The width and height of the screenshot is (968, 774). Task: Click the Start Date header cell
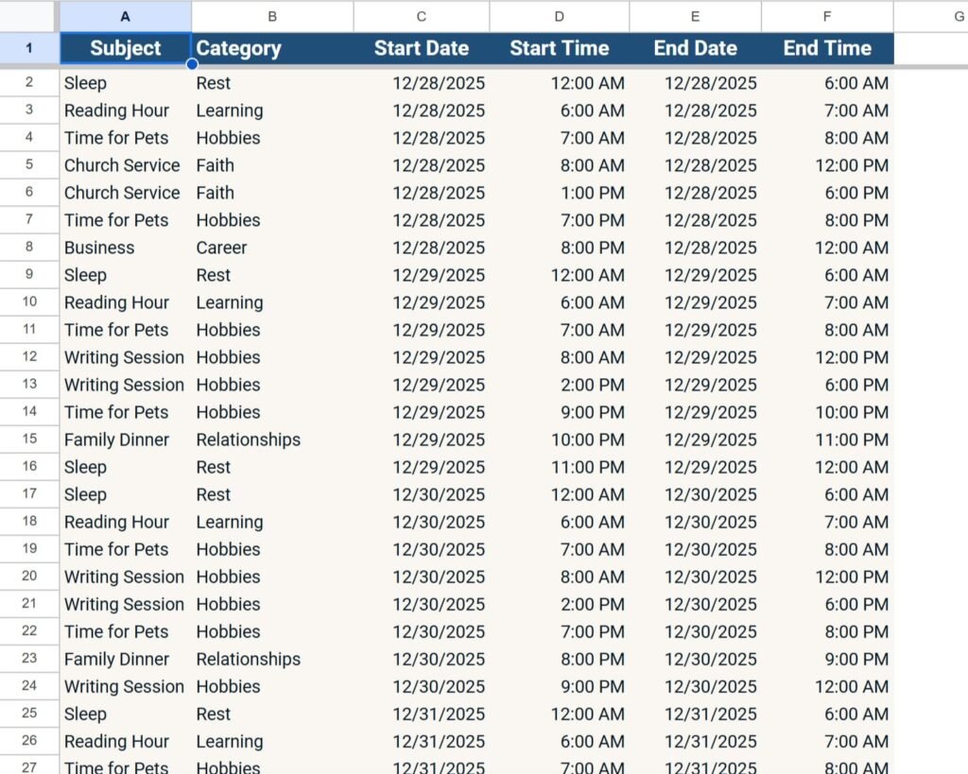421,48
